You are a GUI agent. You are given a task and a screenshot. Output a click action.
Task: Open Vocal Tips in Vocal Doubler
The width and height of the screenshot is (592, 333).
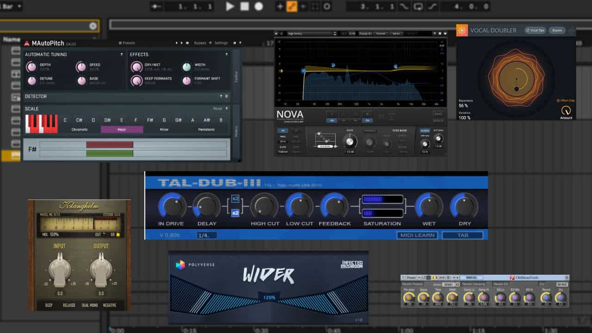(535, 31)
